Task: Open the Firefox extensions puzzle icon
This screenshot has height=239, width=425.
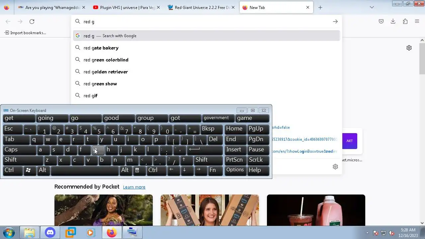Action: coord(405,22)
